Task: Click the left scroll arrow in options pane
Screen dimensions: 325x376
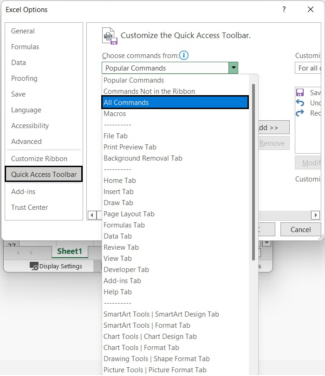Action: pyautogui.click(x=92, y=215)
